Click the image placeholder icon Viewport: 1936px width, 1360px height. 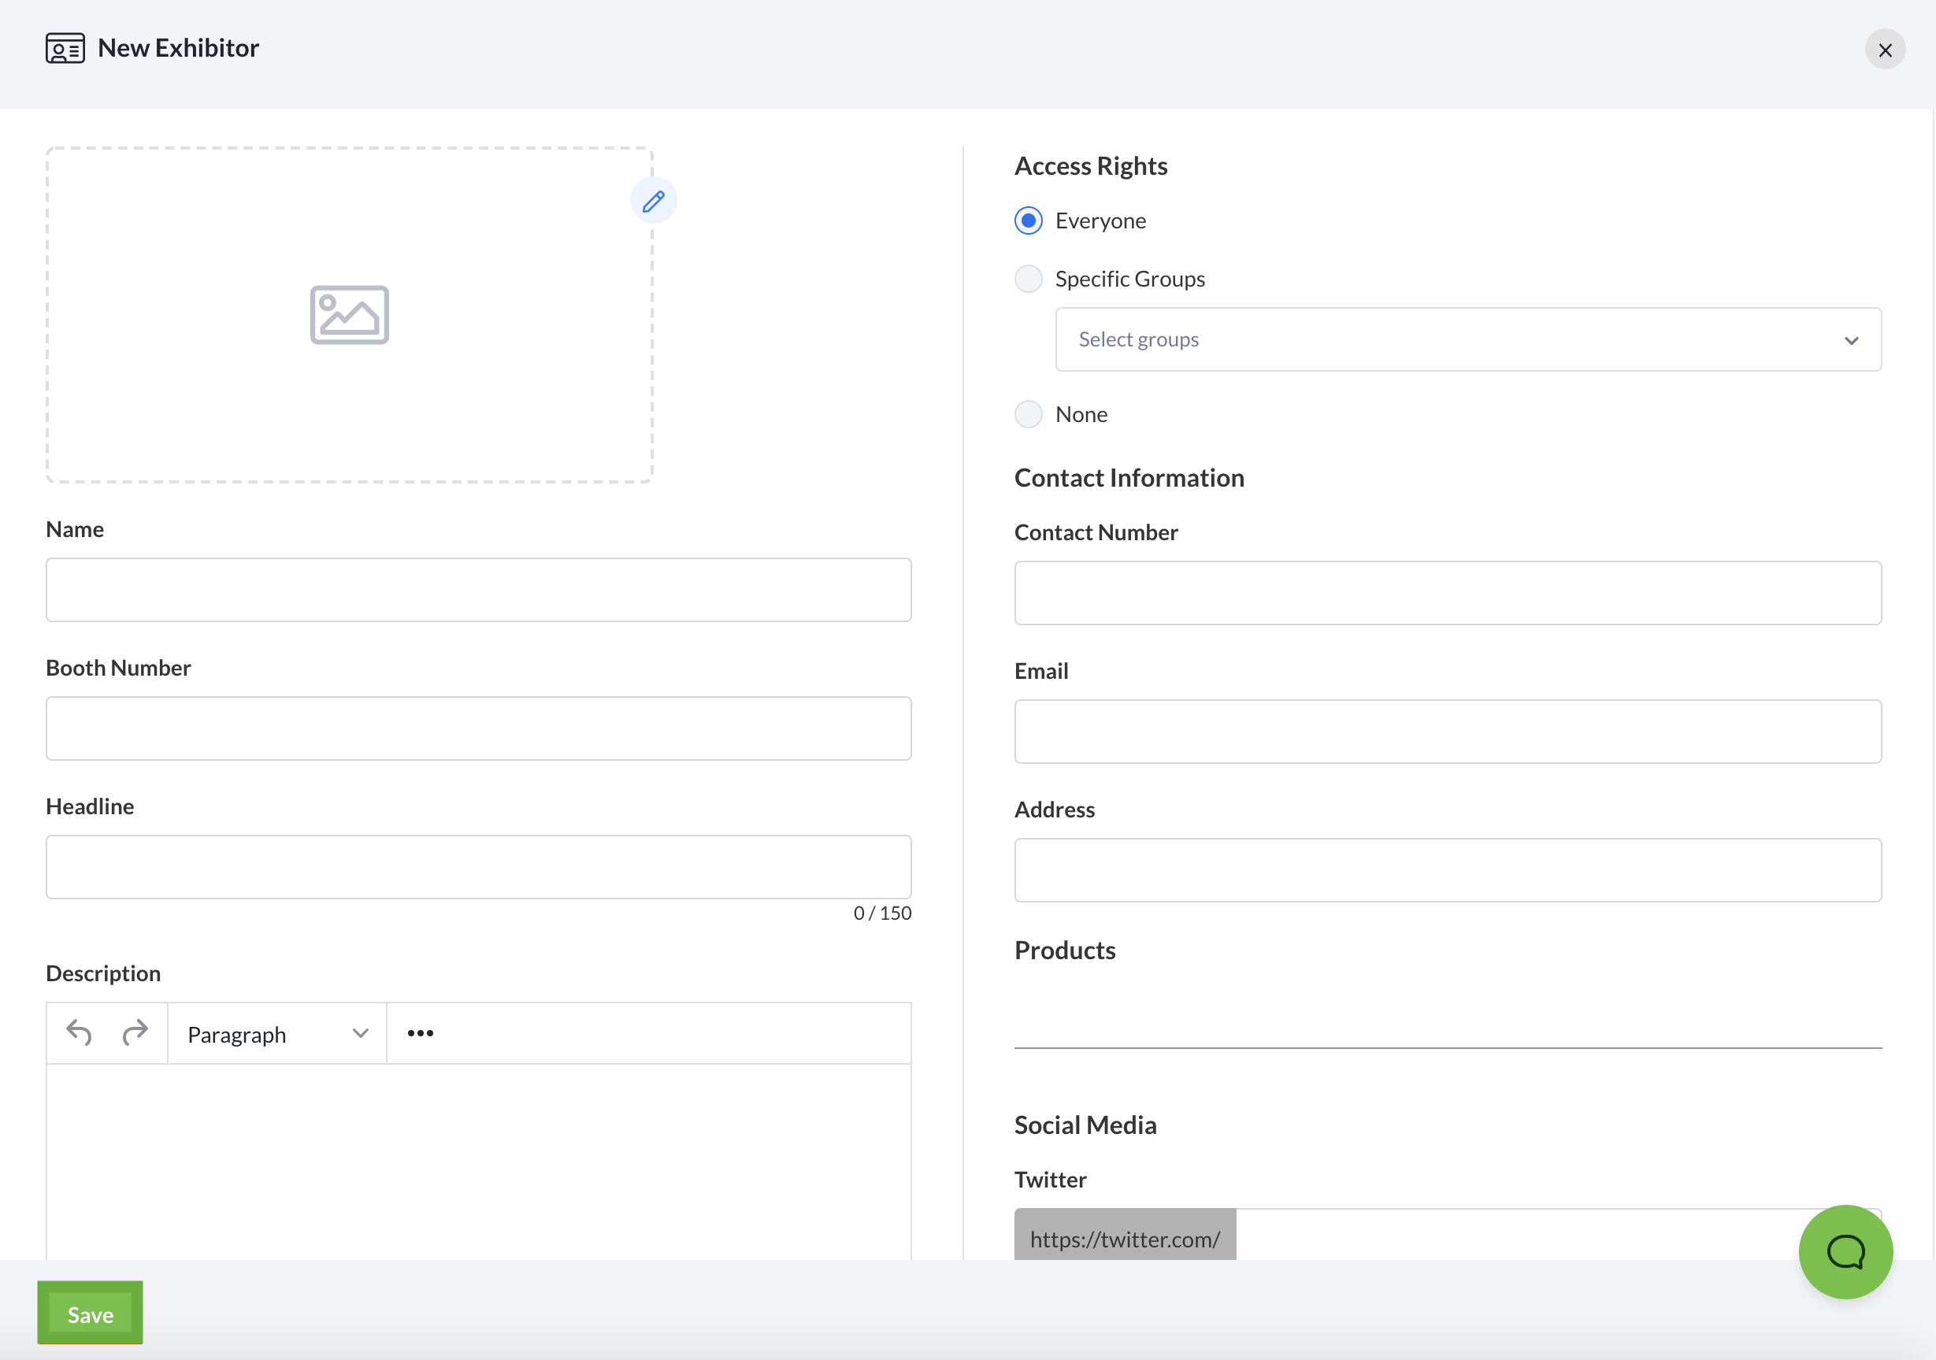349,314
